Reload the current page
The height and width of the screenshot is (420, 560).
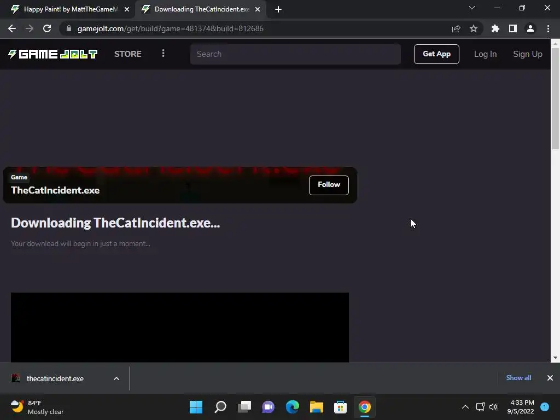pyautogui.click(x=47, y=28)
